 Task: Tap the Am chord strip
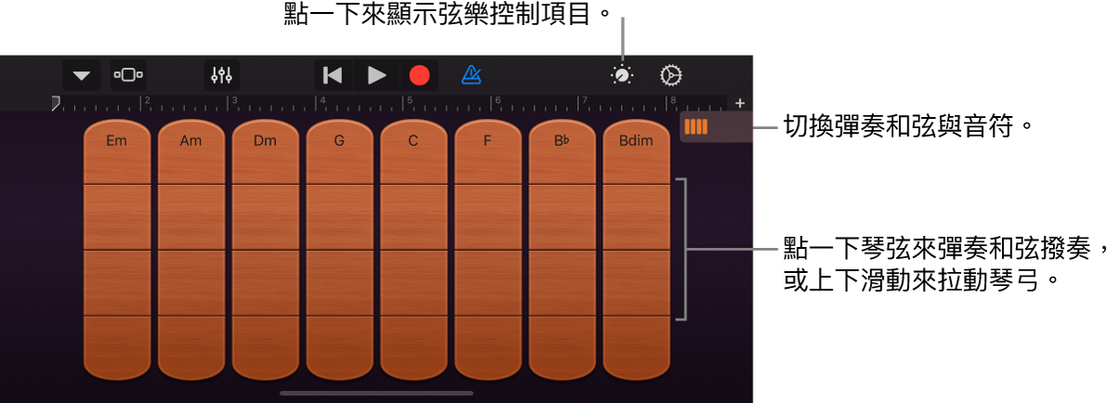[x=191, y=142]
